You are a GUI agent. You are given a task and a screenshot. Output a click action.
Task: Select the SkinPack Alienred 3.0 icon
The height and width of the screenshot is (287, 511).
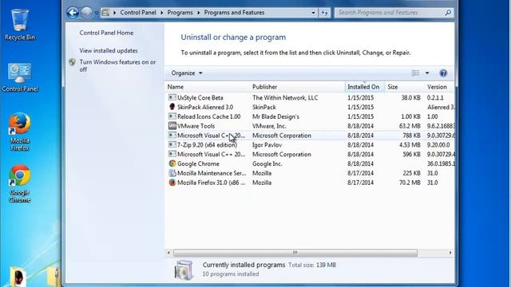coord(172,107)
